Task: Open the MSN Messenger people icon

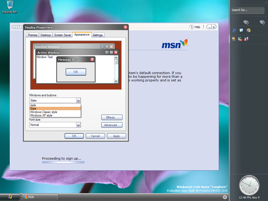Action: 240,39
